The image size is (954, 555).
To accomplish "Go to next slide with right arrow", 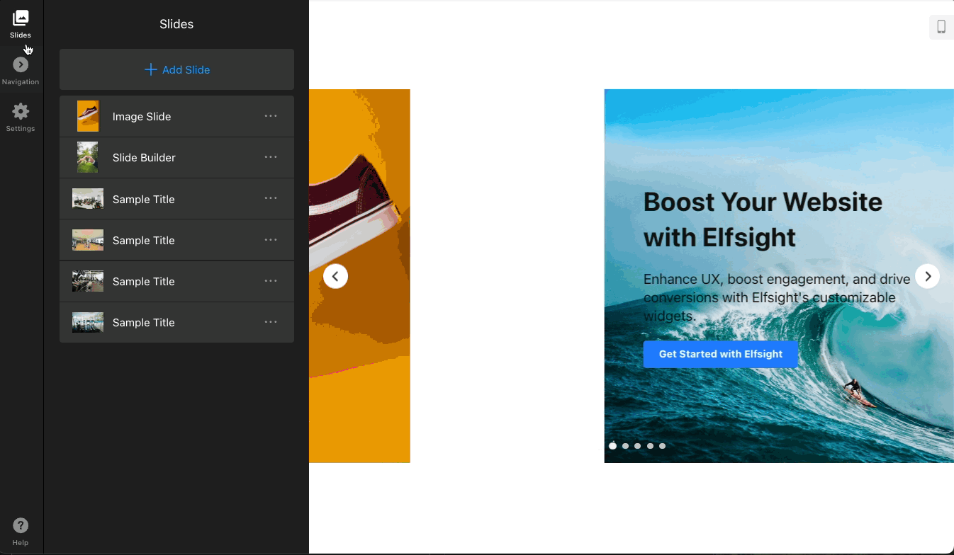I will coord(928,276).
